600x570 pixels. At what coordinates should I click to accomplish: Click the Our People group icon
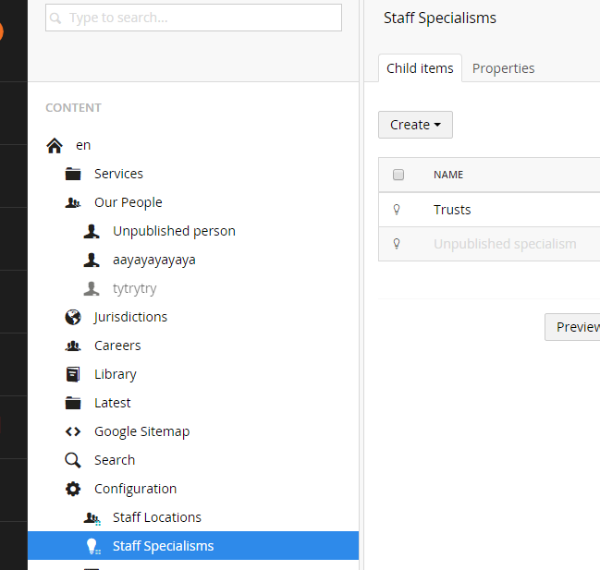click(x=73, y=202)
